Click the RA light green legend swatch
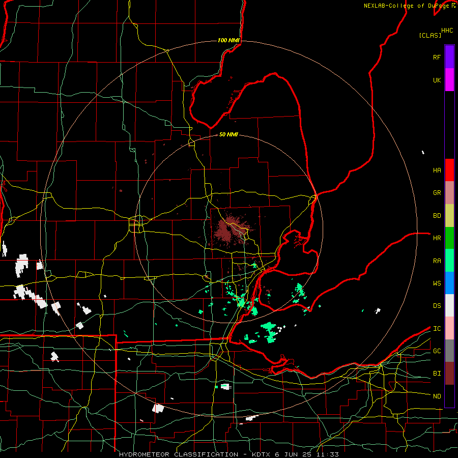 (449, 261)
